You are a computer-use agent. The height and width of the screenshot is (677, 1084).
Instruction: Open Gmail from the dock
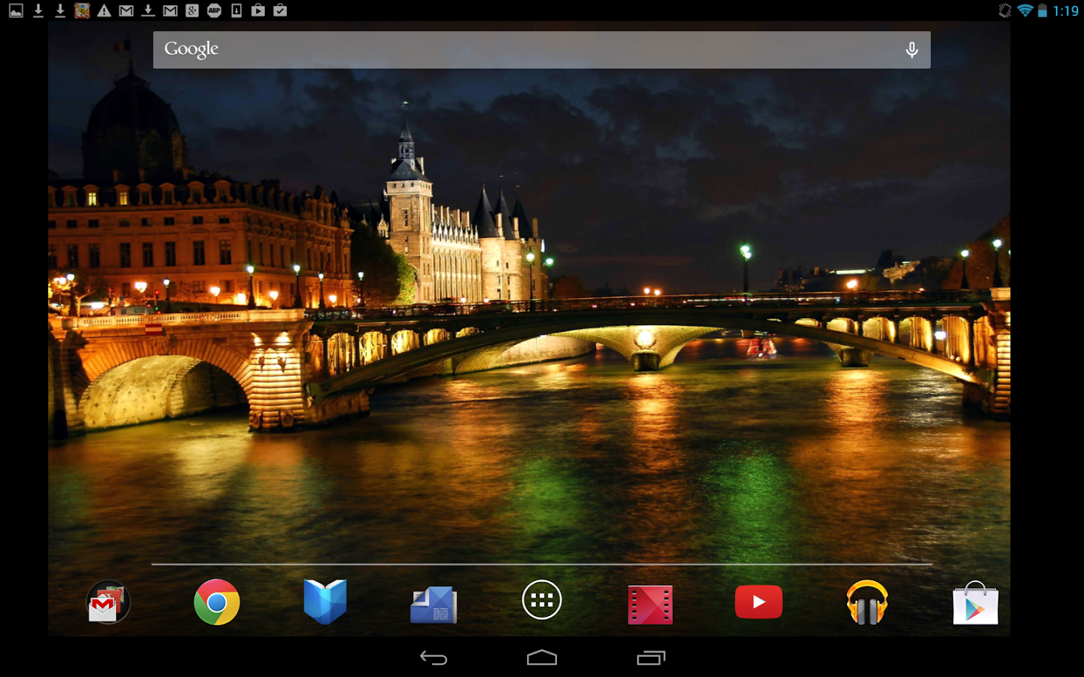coord(108,602)
